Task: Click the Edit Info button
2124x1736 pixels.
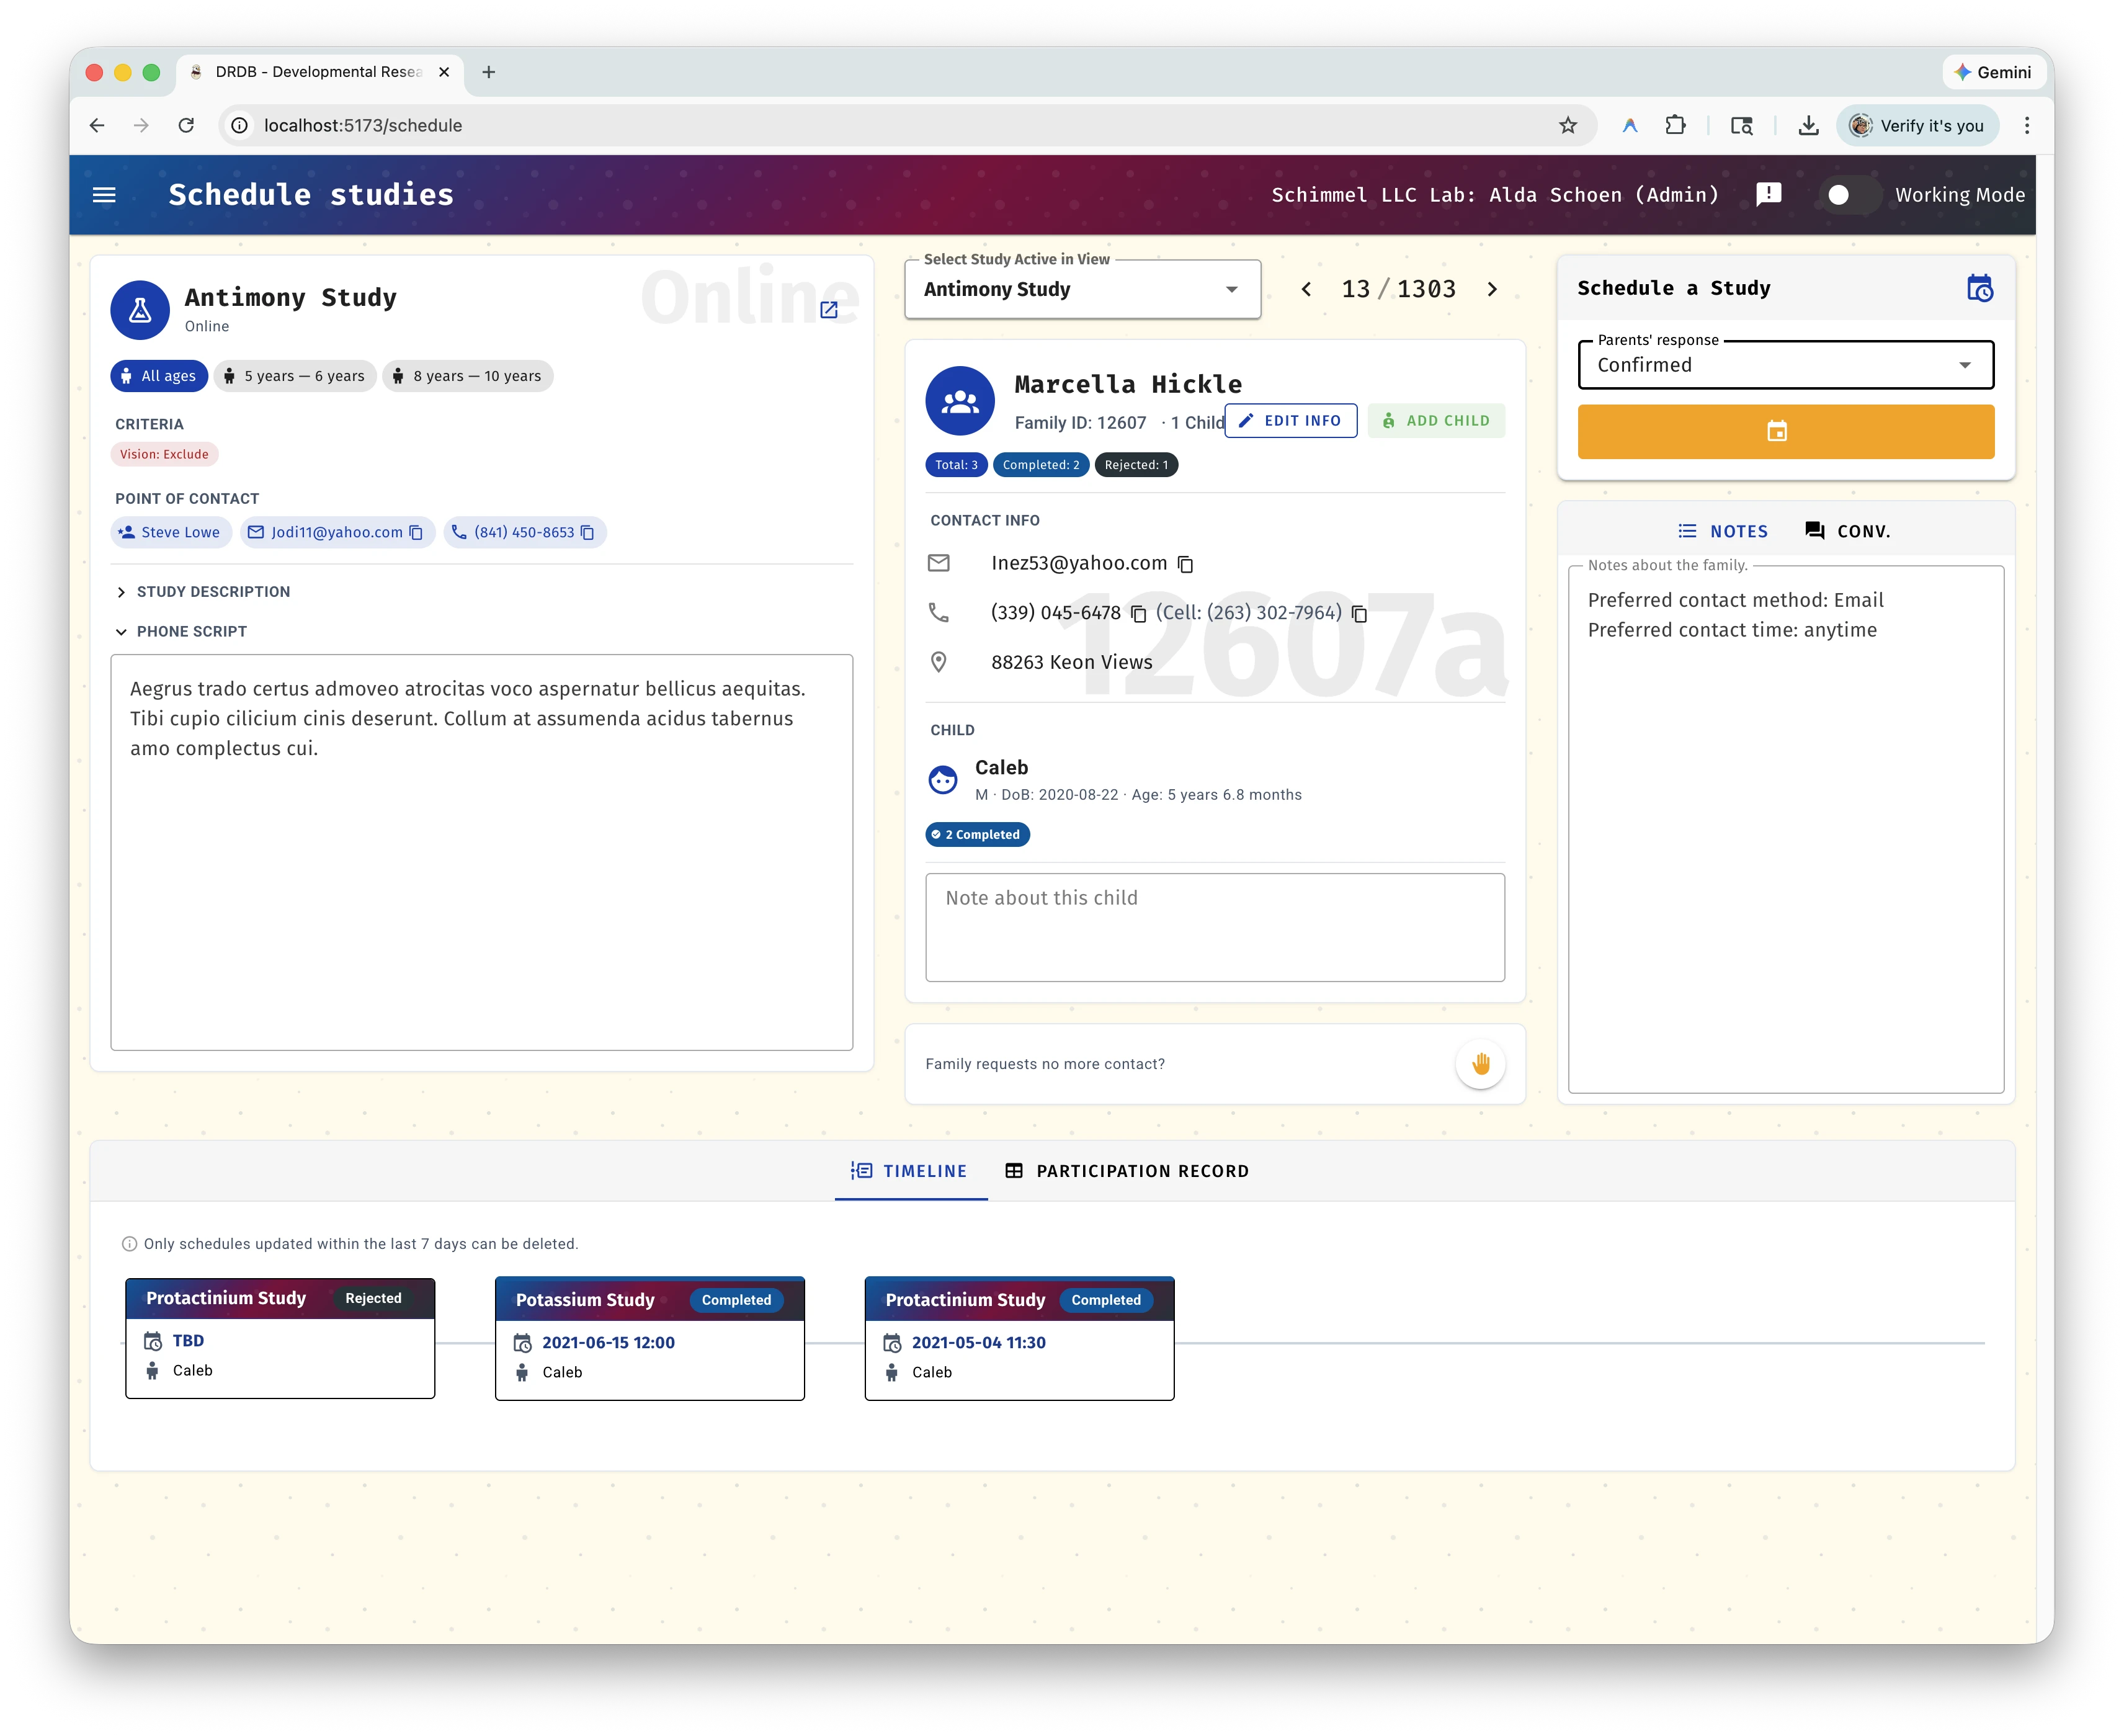Action: [x=1290, y=421]
